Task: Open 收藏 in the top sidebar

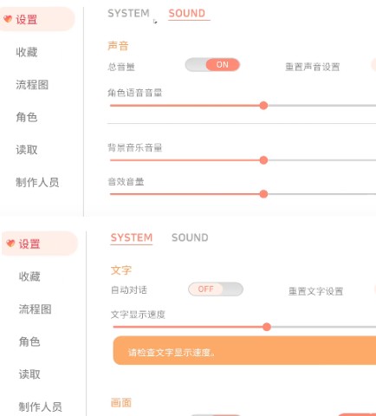Action: point(27,52)
